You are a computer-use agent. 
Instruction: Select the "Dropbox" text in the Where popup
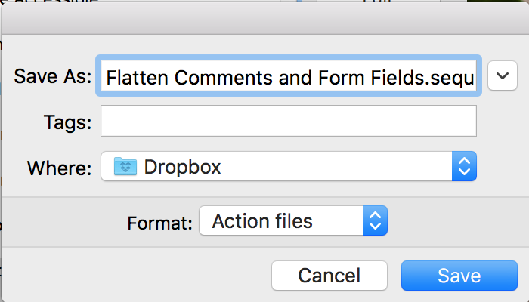[182, 166]
